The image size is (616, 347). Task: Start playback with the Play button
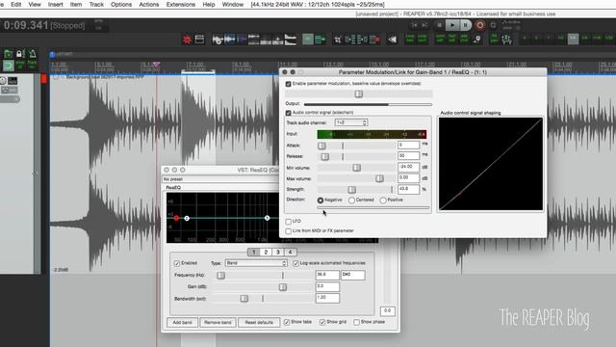tap(452, 25)
